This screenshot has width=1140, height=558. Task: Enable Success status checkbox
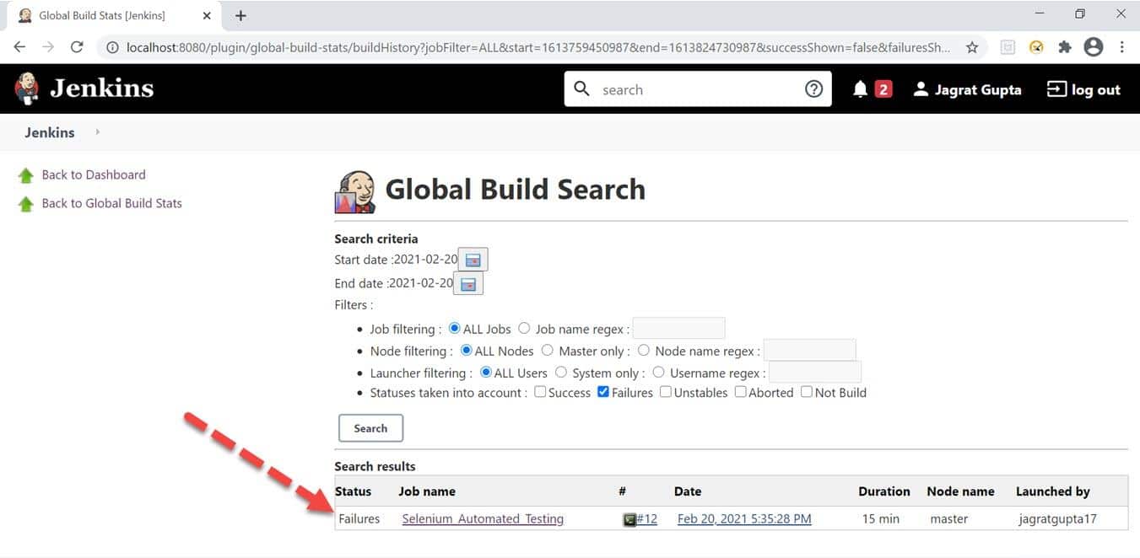click(540, 392)
